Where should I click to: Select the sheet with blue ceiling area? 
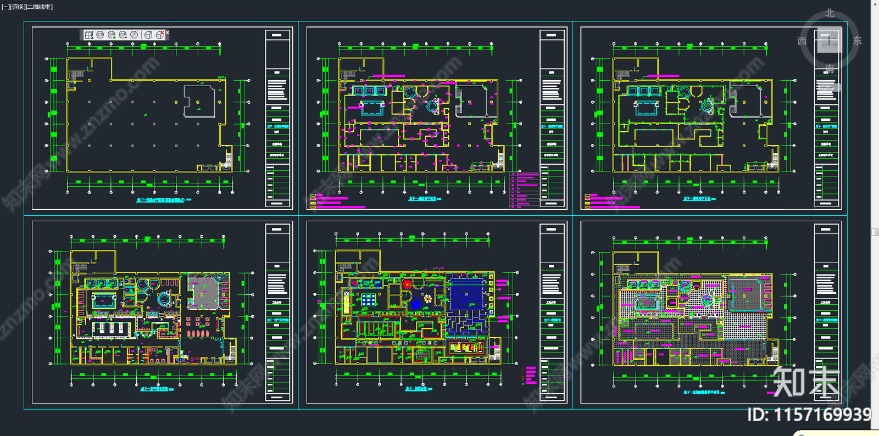point(436,312)
